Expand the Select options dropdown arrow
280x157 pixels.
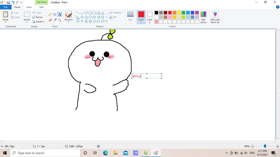(x=27, y=22)
